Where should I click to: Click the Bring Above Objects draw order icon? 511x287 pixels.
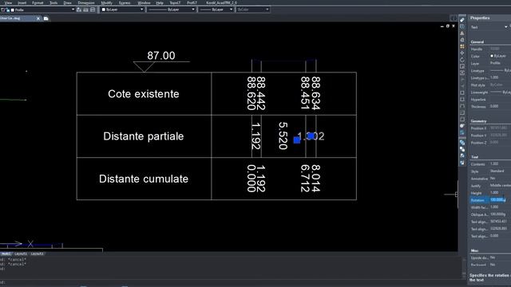pos(462,156)
